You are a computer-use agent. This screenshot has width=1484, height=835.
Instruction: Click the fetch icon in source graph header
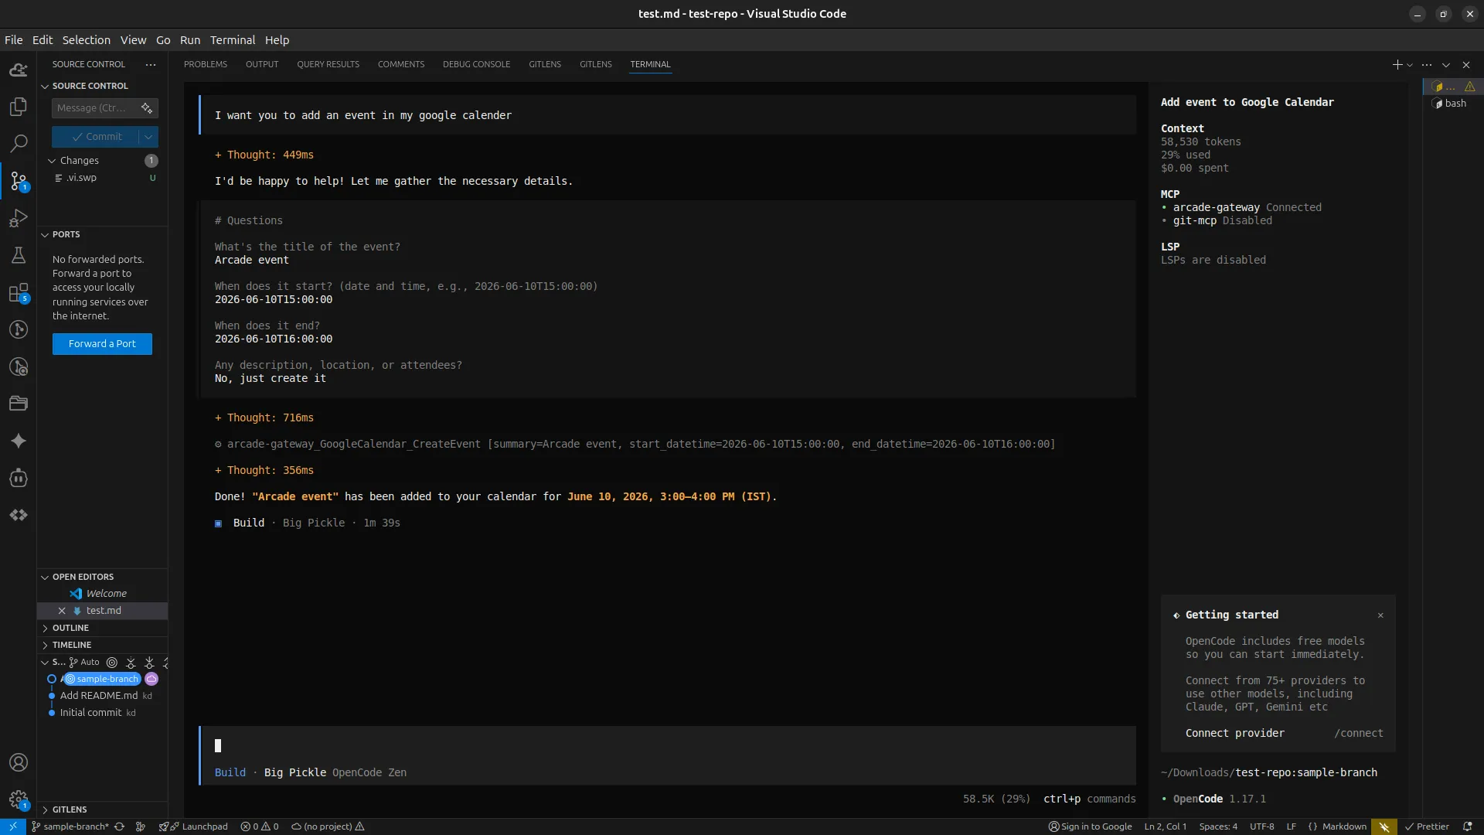click(131, 663)
